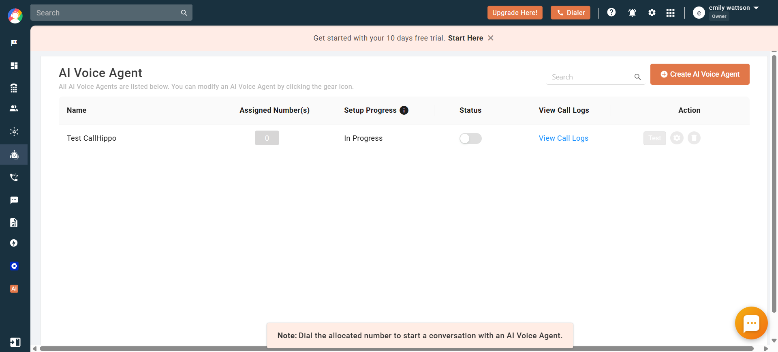778x352 pixels.
Task: Click the Upgrade Here! button
Action: pyautogui.click(x=515, y=13)
